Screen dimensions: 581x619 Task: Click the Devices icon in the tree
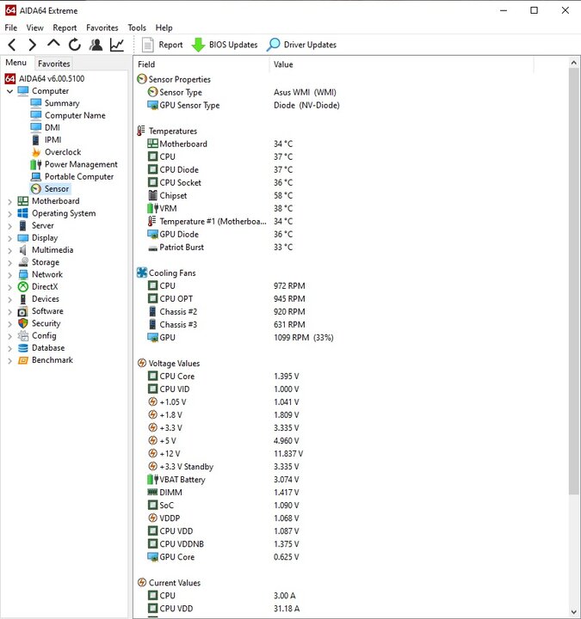point(23,299)
